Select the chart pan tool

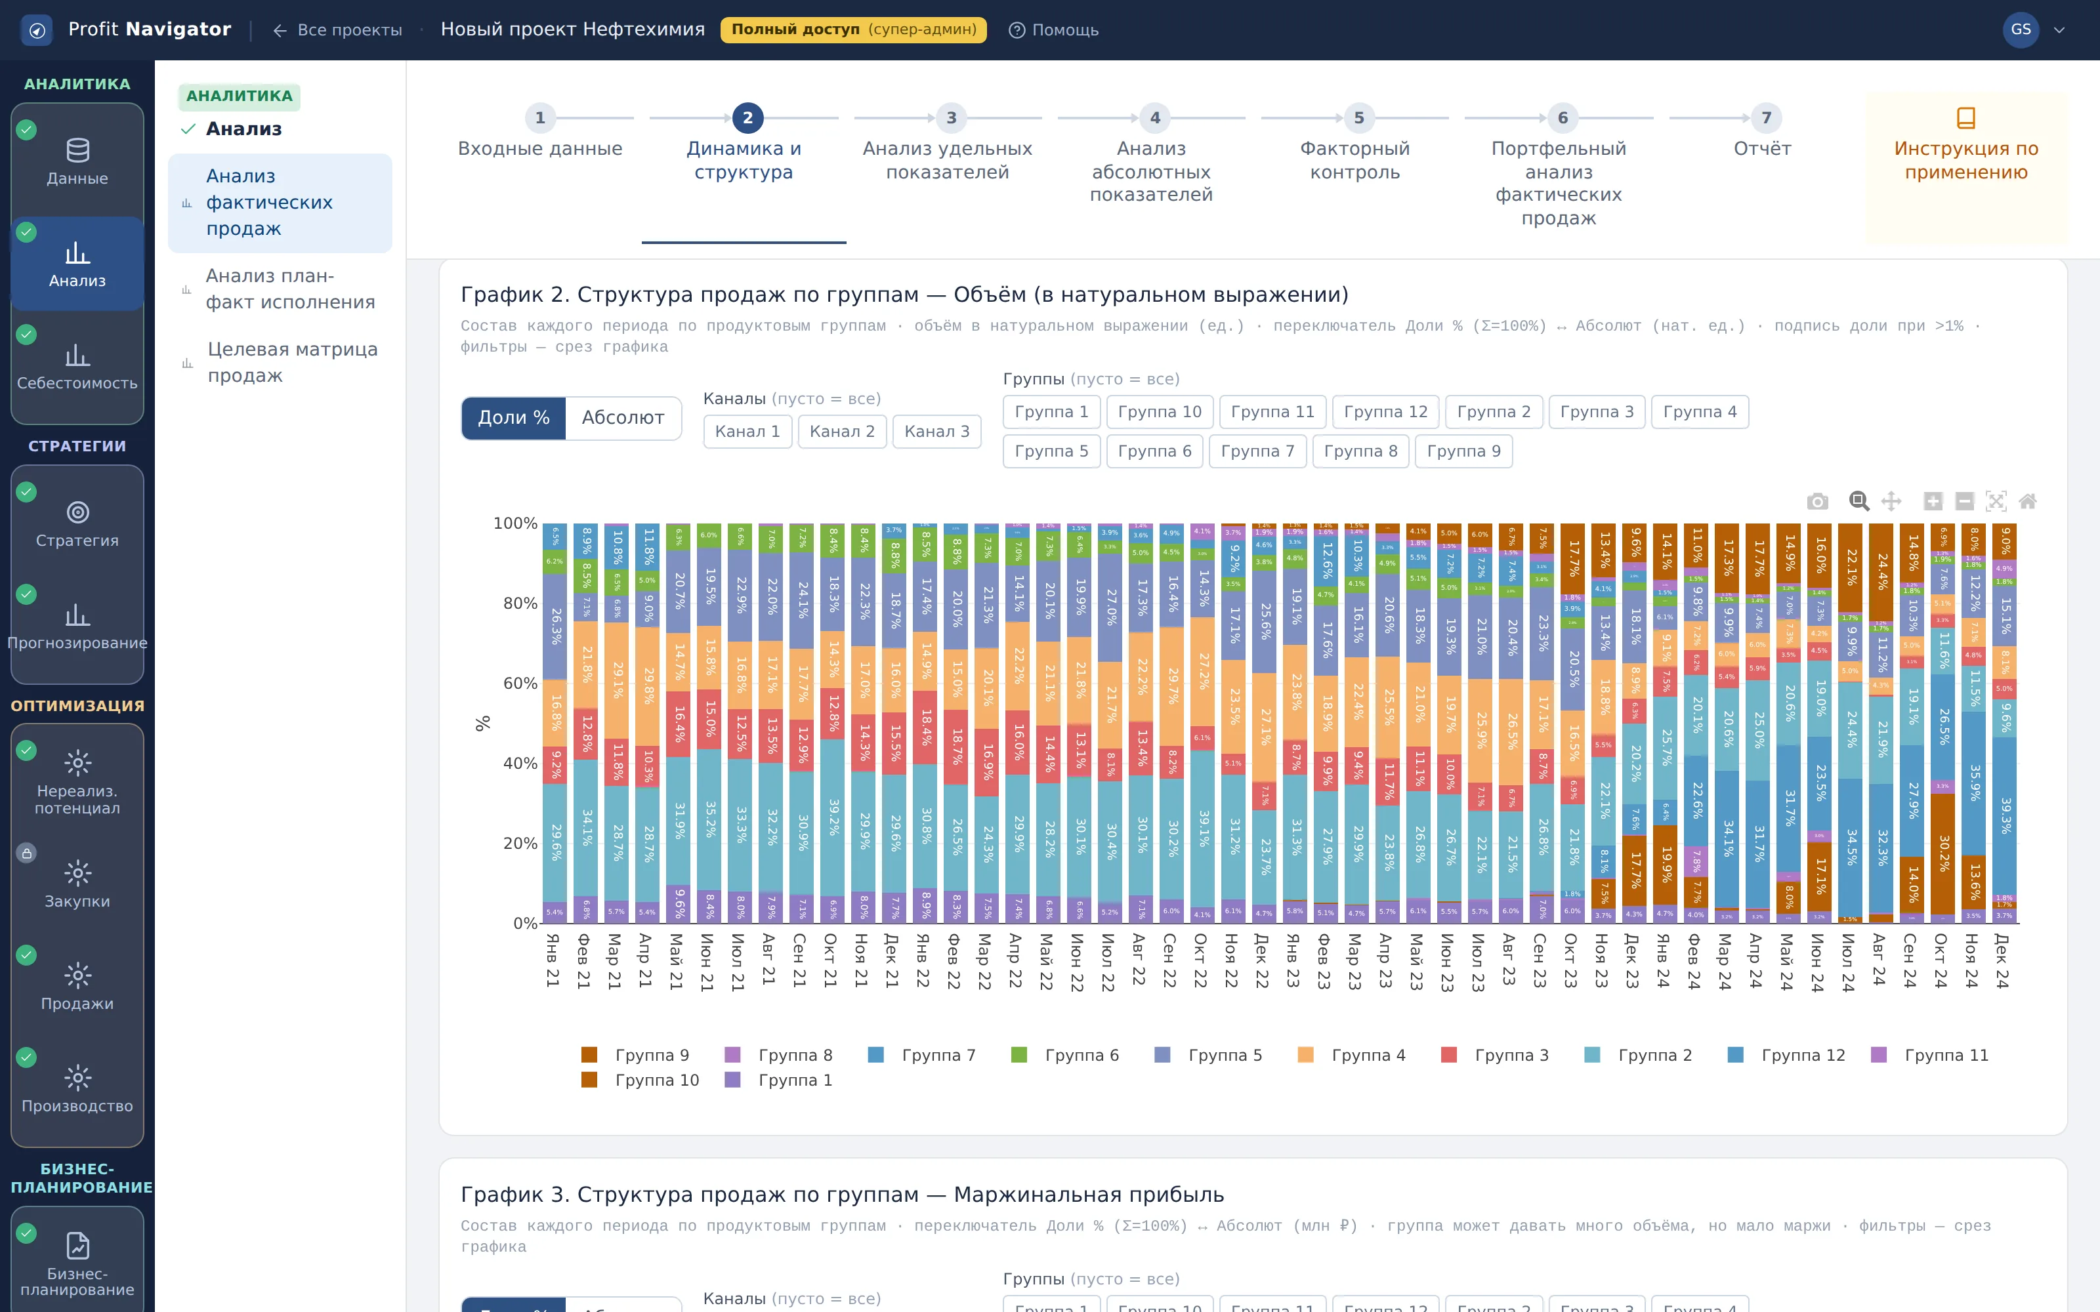(x=1891, y=502)
